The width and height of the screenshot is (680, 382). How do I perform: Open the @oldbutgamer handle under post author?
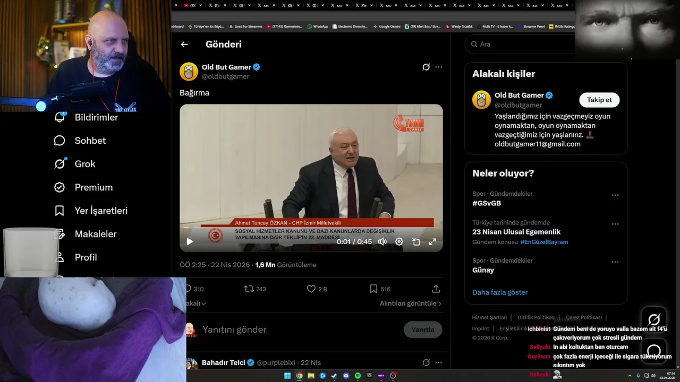(x=225, y=76)
